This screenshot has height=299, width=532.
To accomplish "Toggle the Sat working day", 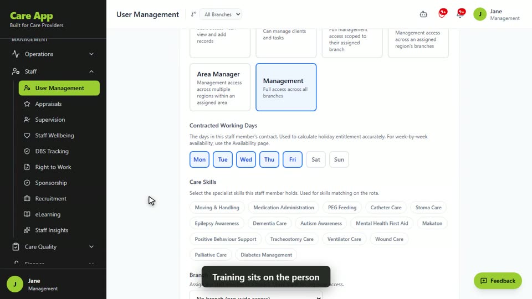I will 315,159.
